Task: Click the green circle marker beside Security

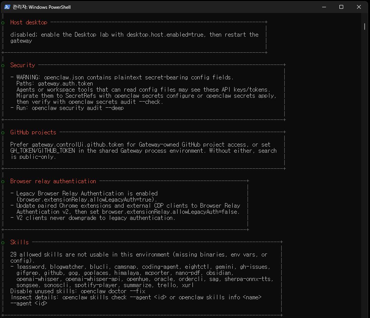Action: coord(3,66)
